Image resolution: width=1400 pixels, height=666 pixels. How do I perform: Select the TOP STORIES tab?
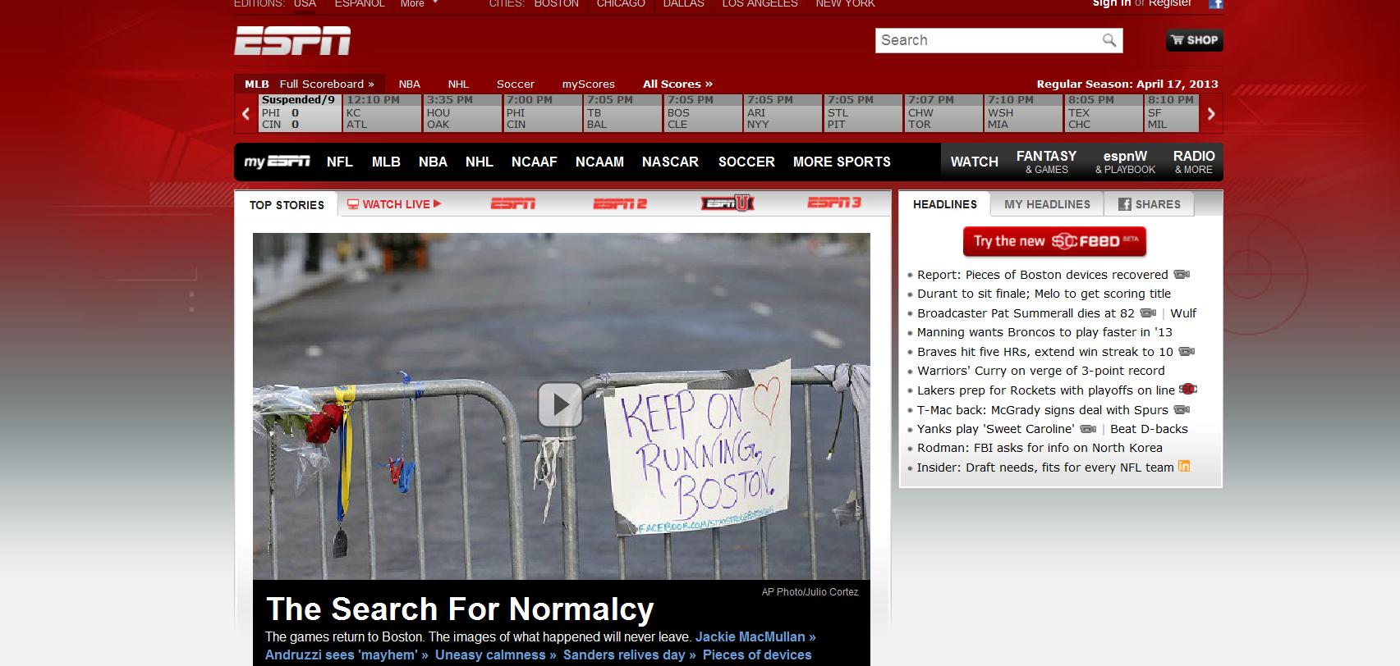(x=287, y=204)
